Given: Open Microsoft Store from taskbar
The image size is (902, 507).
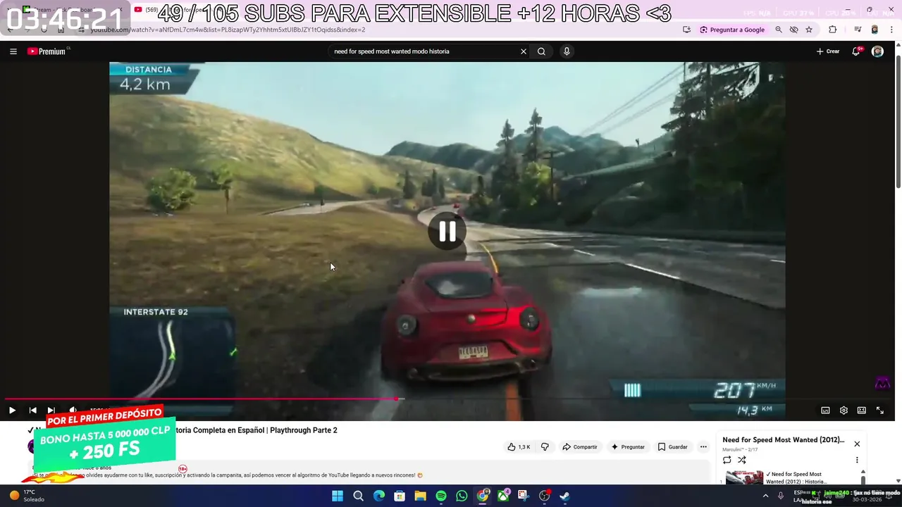Looking at the screenshot, I should click(400, 496).
